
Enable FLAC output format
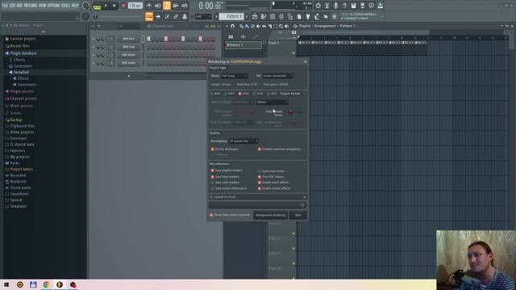pyautogui.click(x=258, y=93)
